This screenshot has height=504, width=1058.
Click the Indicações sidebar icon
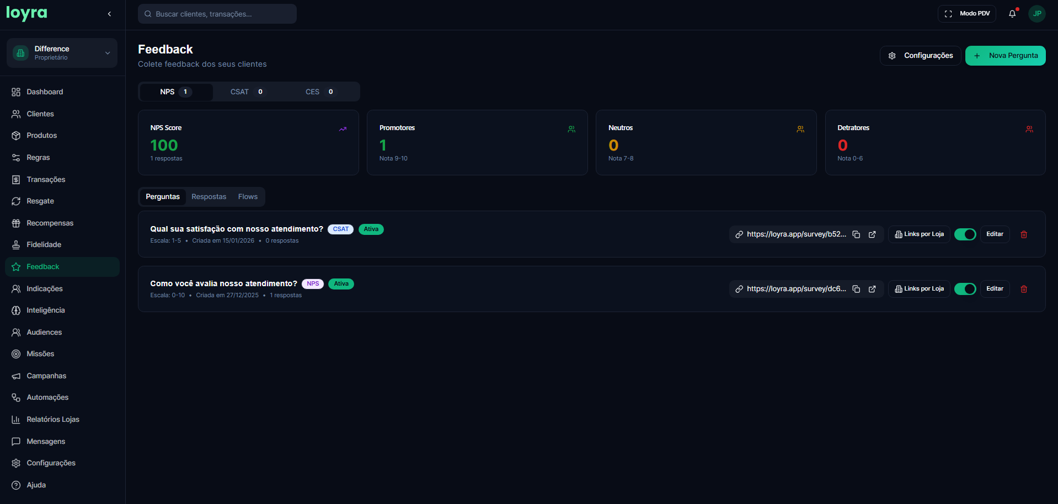(x=16, y=289)
